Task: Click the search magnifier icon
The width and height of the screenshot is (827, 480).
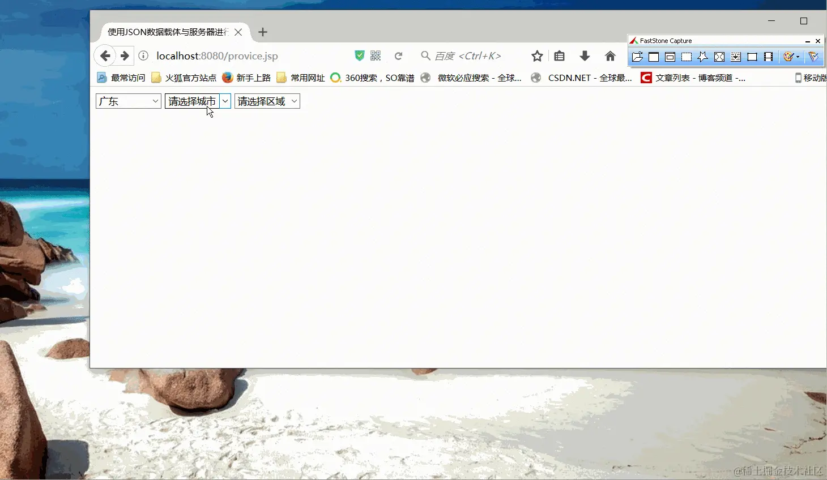Action: [425, 55]
